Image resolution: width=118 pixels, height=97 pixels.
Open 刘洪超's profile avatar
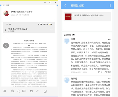67,80
